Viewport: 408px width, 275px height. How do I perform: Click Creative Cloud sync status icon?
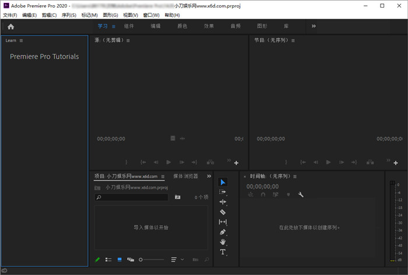(5, 270)
